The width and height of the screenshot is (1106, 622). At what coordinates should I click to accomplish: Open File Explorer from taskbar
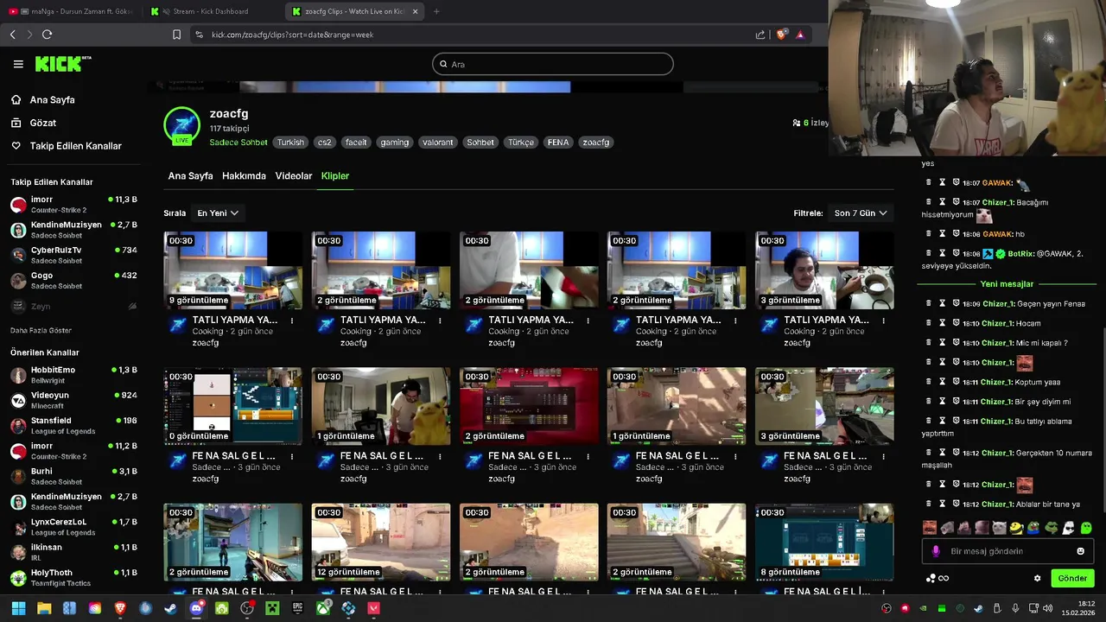(44, 608)
